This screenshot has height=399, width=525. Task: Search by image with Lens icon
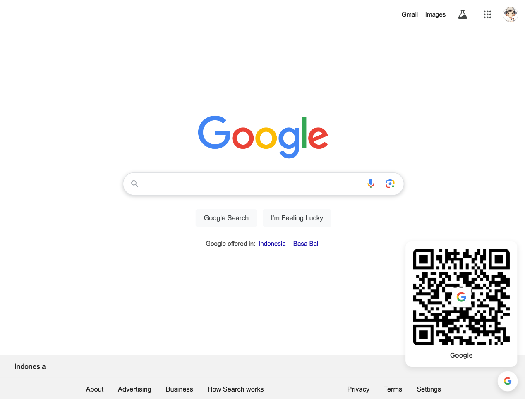[x=390, y=184]
